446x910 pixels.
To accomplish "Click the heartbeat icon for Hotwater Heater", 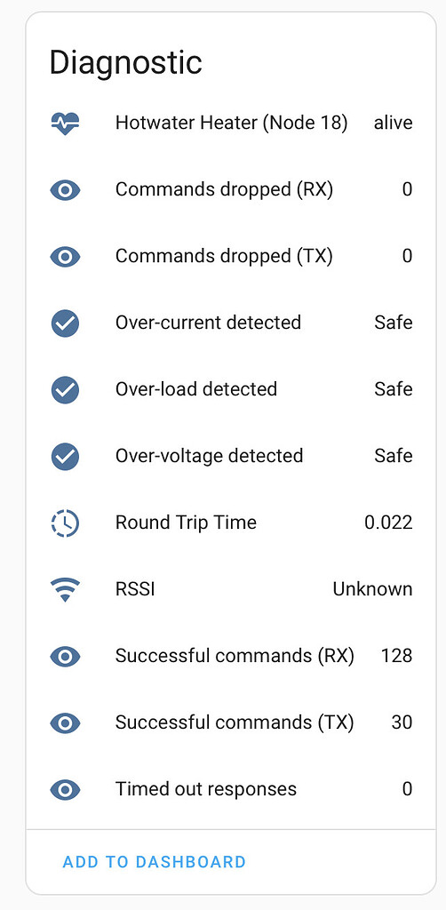I will (x=65, y=123).
